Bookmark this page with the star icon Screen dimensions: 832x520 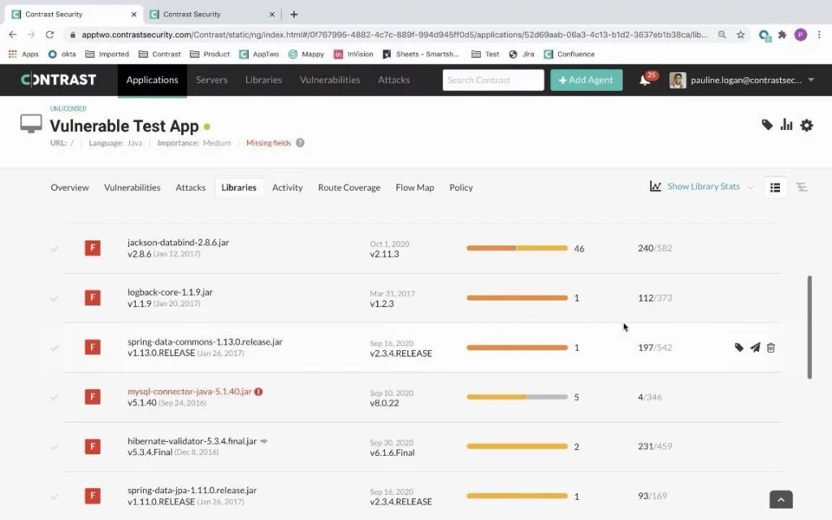click(740, 34)
